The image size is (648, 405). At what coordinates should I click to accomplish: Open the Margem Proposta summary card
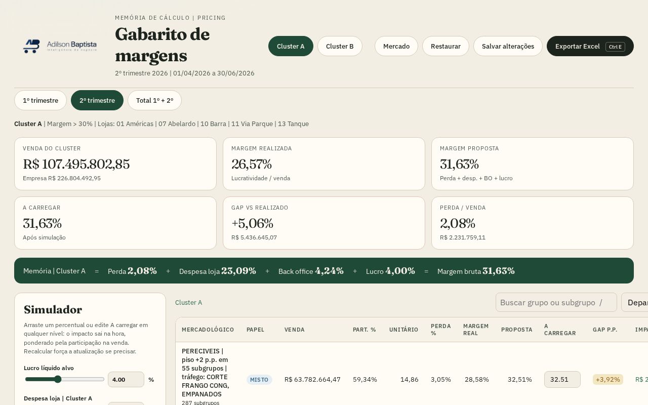[x=533, y=164]
